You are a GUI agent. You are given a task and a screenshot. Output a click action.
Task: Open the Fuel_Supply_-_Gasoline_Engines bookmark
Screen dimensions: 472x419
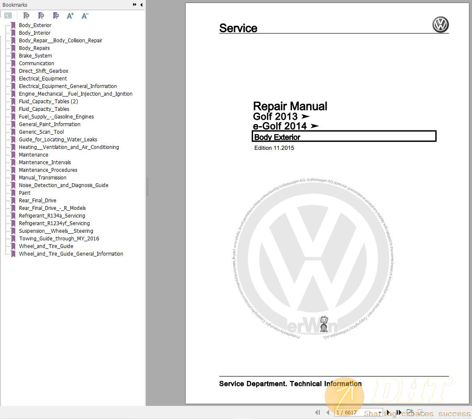click(56, 117)
